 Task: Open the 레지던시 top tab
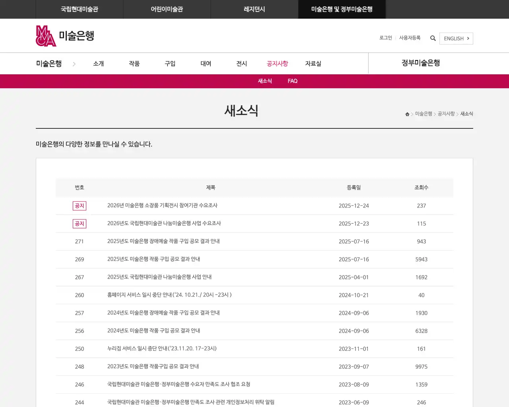[254, 9]
